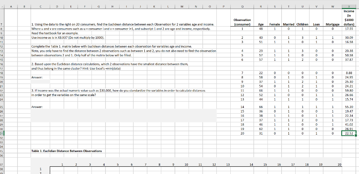Image resolution: width=359 pixels, height=174 pixels.
Task: Select row 12 header
Action: 2,46
